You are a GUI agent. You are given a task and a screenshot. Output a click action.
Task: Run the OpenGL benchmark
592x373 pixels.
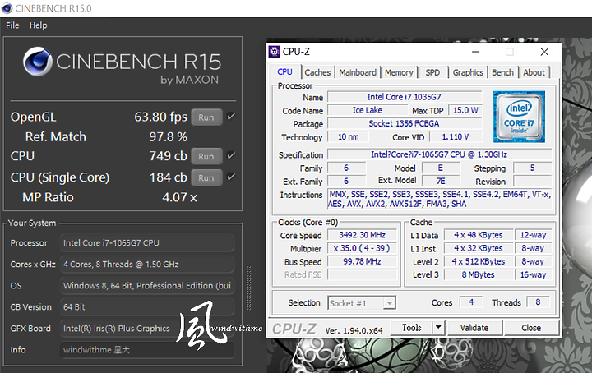tap(206, 117)
